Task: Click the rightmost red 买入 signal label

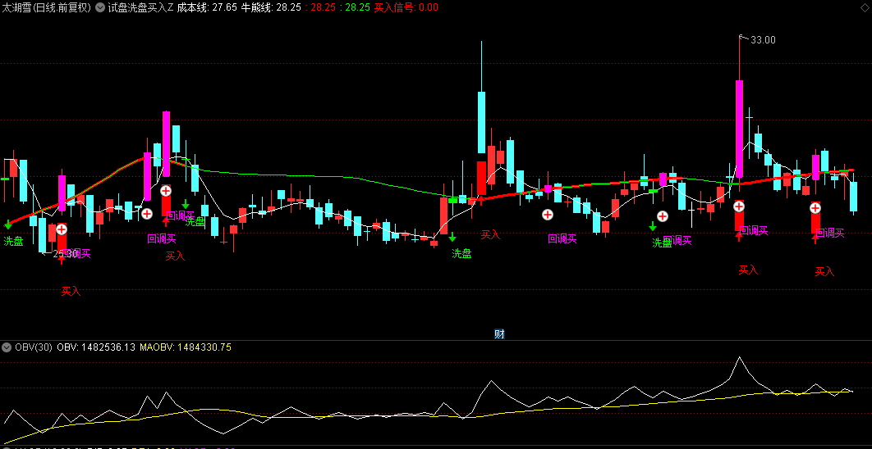Action: pyautogui.click(x=824, y=271)
